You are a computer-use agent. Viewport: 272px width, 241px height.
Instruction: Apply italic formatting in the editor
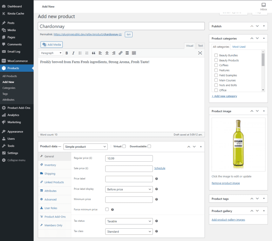coord(73,53)
